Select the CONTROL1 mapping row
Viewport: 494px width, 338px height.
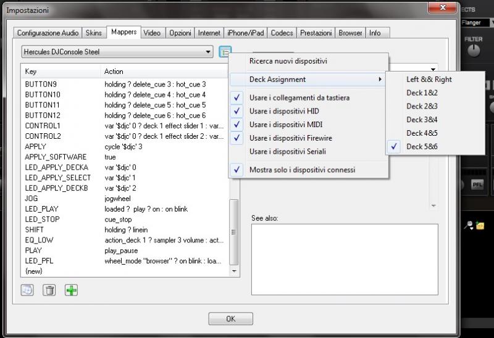pos(125,126)
